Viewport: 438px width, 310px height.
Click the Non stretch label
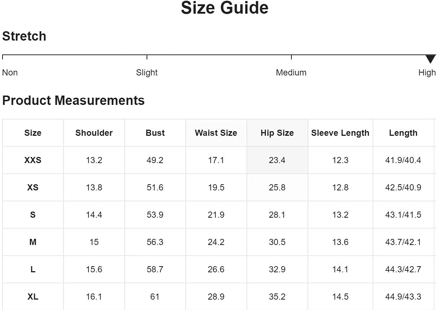(10, 73)
